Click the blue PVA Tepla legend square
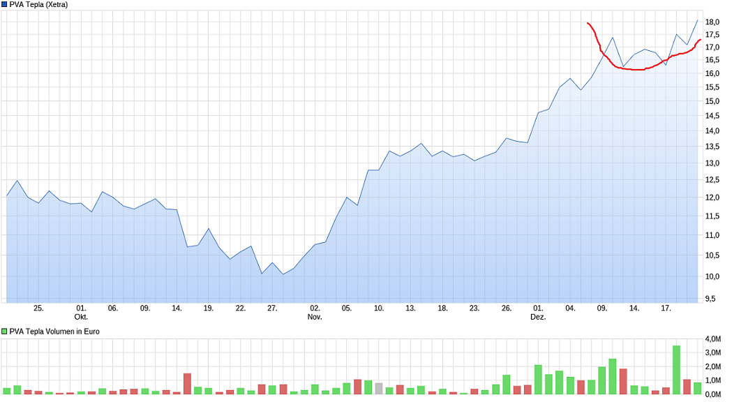The height and width of the screenshot is (402, 732). pos(4,5)
